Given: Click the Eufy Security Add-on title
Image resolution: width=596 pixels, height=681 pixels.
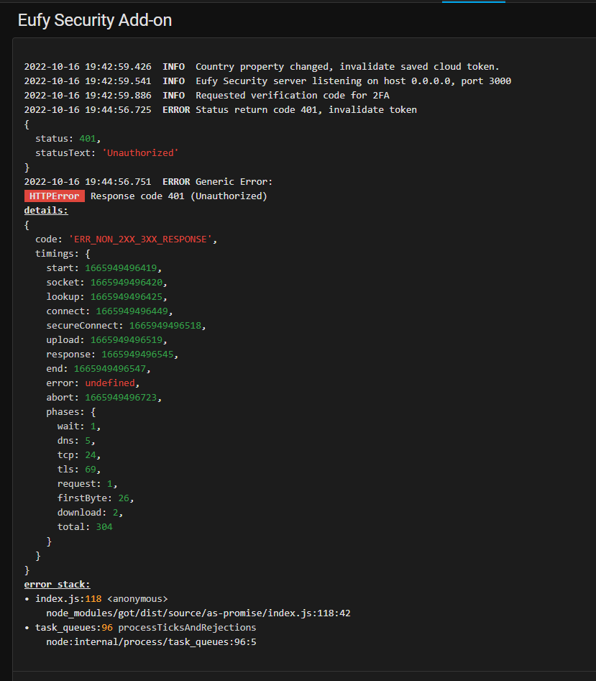Looking at the screenshot, I should pyautogui.click(x=94, y=21).
